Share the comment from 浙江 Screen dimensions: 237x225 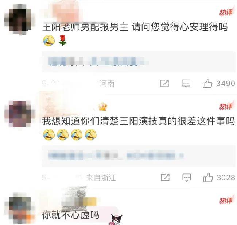click(x=165, y=178)
